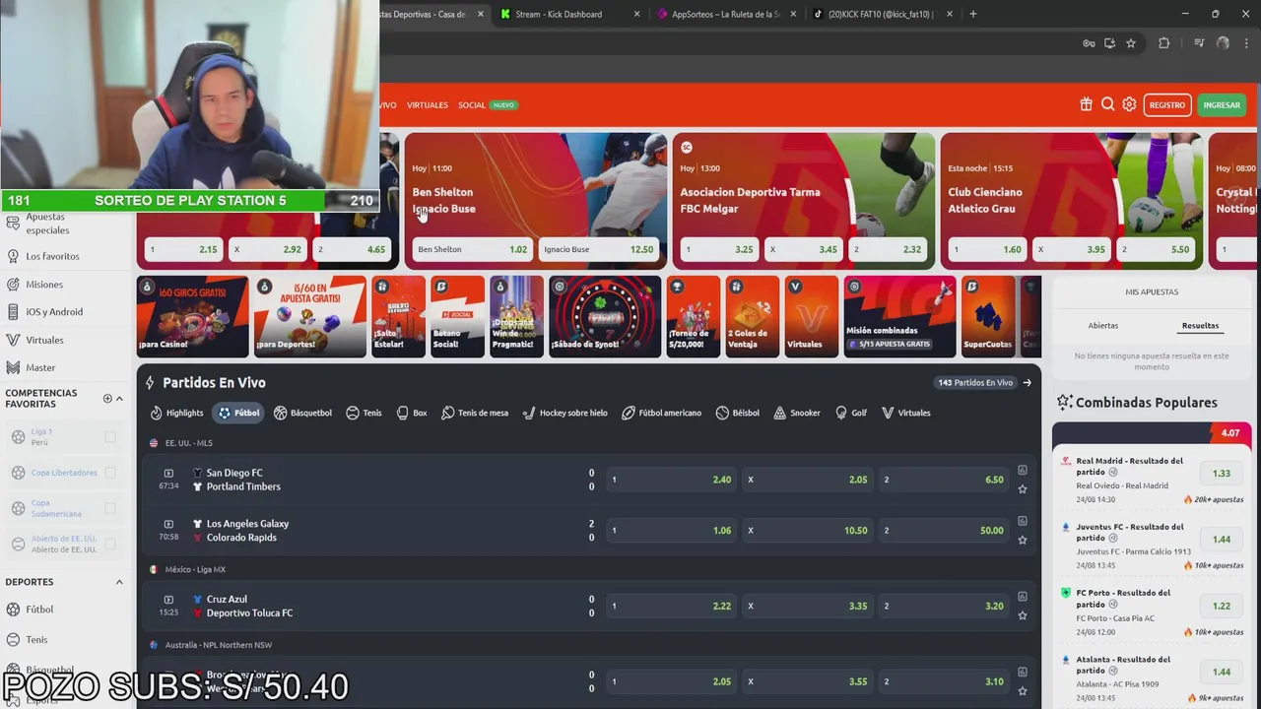
Task: Open statistics icon for Cruz Azul match
Action: 1023,597
